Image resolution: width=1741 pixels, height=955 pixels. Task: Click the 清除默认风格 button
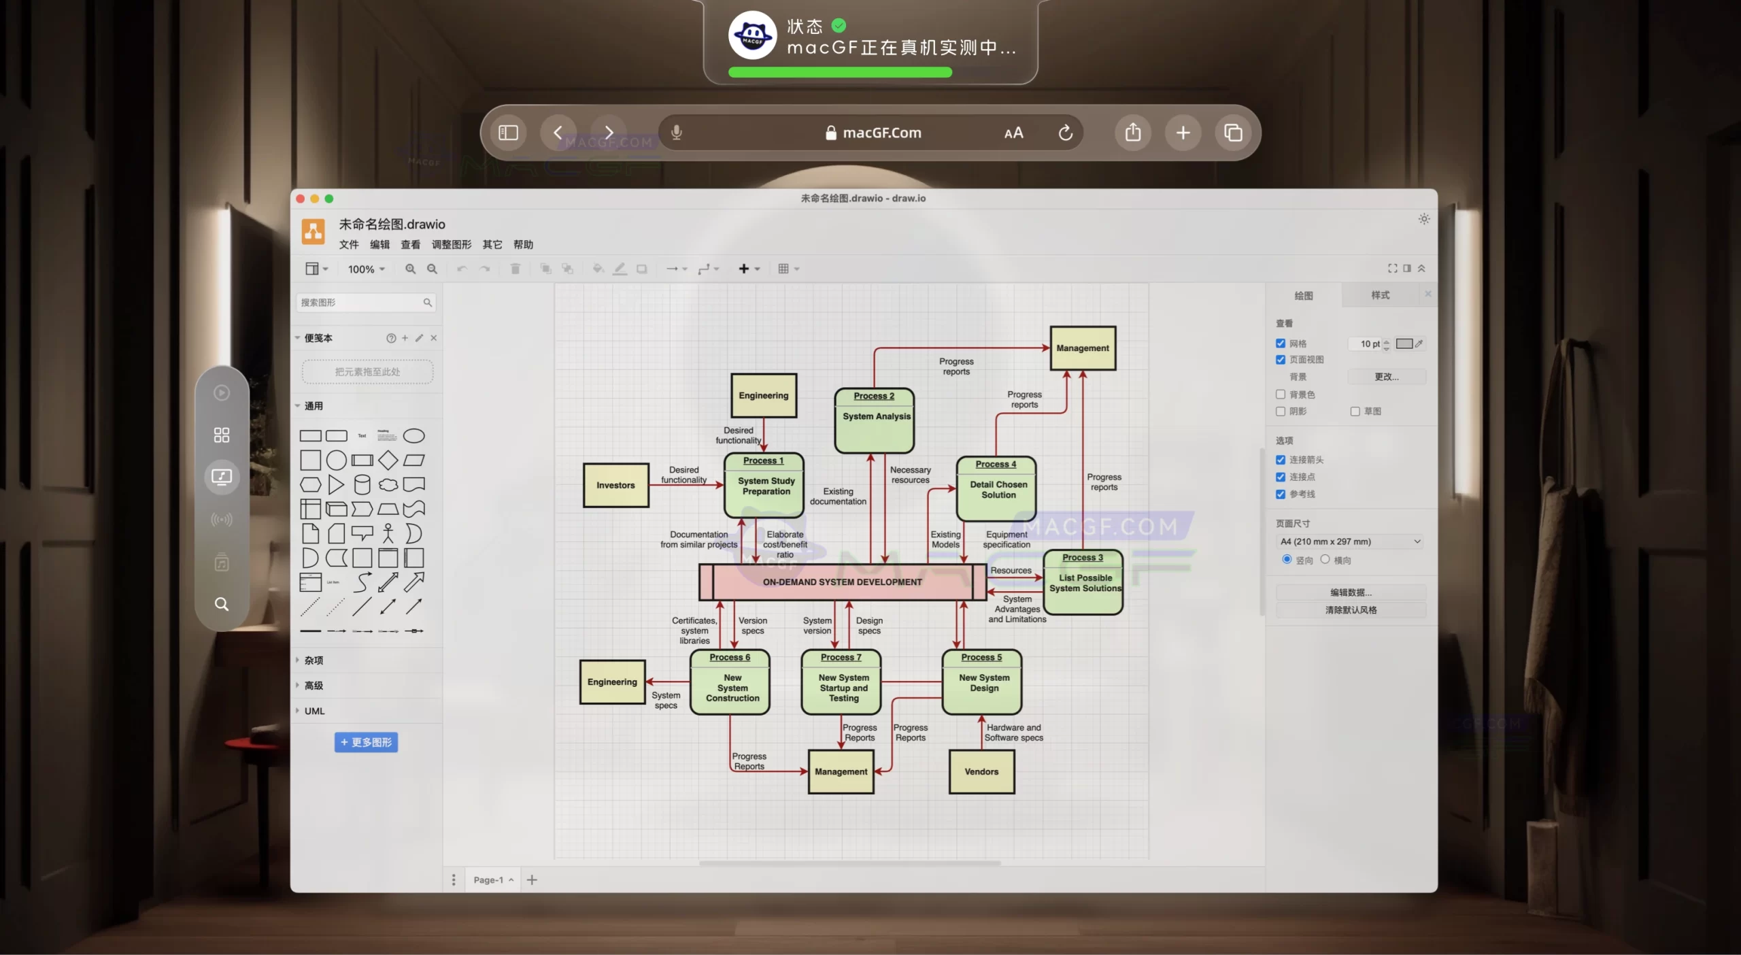pos(1351,609)
